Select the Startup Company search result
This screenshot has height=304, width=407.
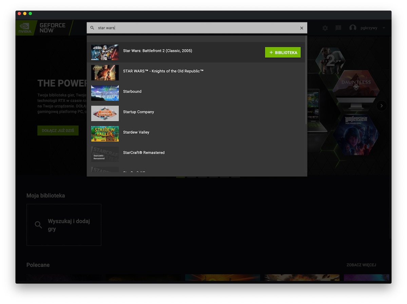(196, 113)
